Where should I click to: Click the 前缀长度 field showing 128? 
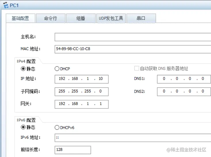click(73, 150)
